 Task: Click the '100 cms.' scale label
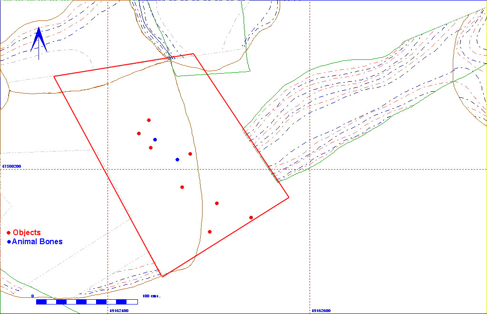152,296
